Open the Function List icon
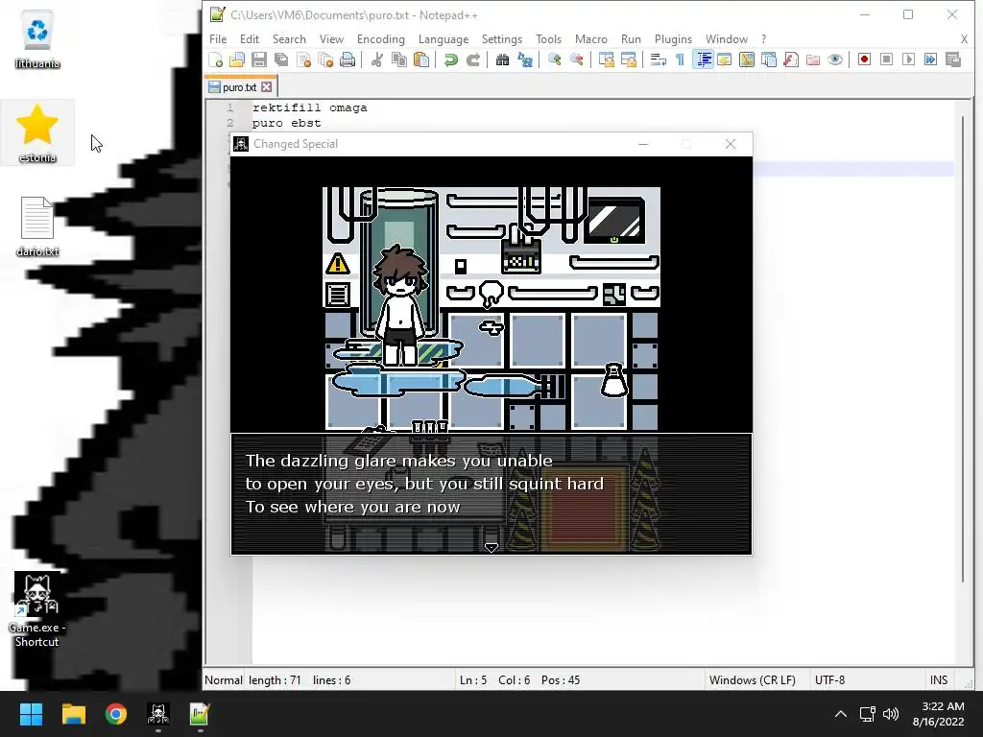 point(791,59)
